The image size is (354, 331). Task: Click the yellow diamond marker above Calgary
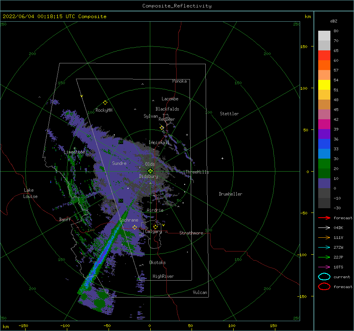155,227
